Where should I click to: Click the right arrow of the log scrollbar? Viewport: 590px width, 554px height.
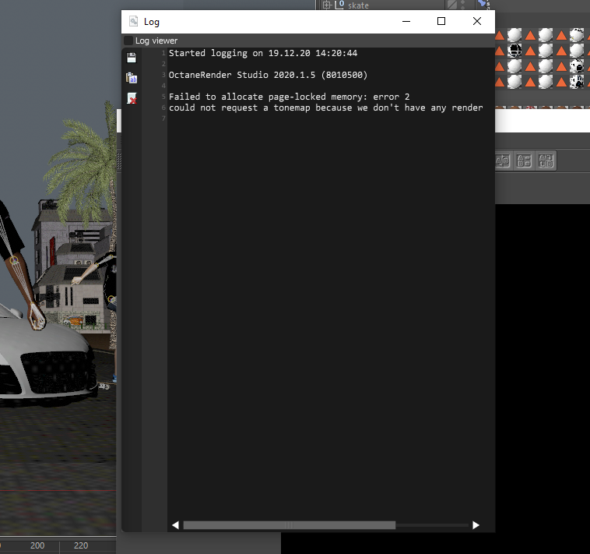point(476,525)
